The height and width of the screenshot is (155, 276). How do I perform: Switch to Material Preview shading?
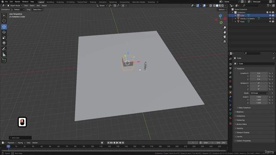click(x=220, y=6)
